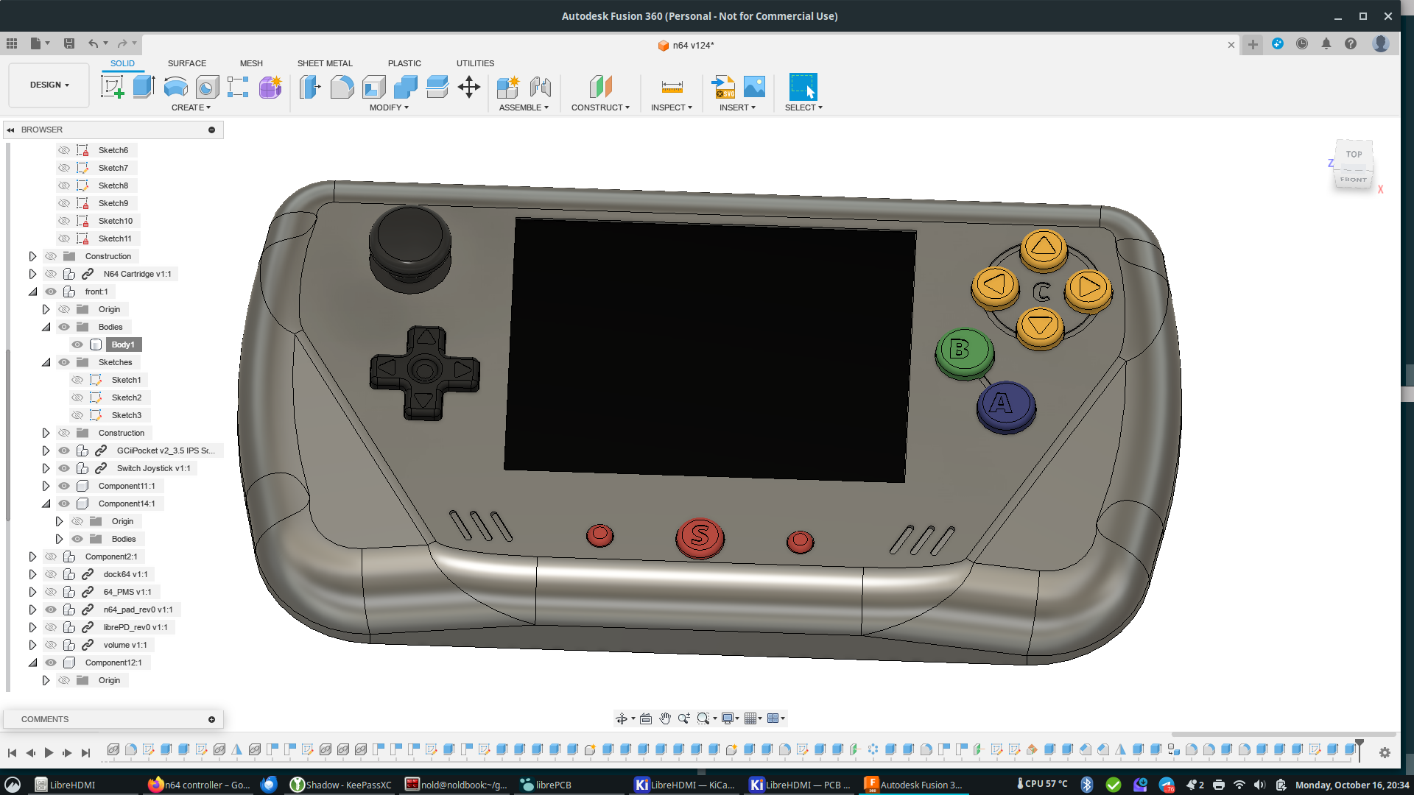Click the Extrude tool icon
This screenshot has width=1414, height=795.
pyautogui.click(x=144, y=87)
